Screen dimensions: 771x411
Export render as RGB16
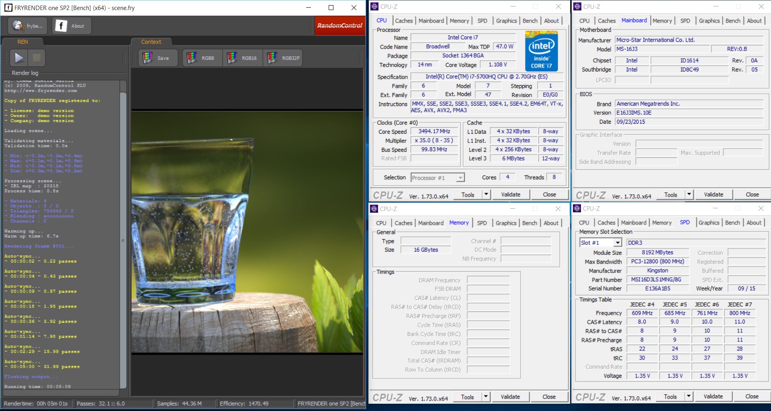(243, 58)
